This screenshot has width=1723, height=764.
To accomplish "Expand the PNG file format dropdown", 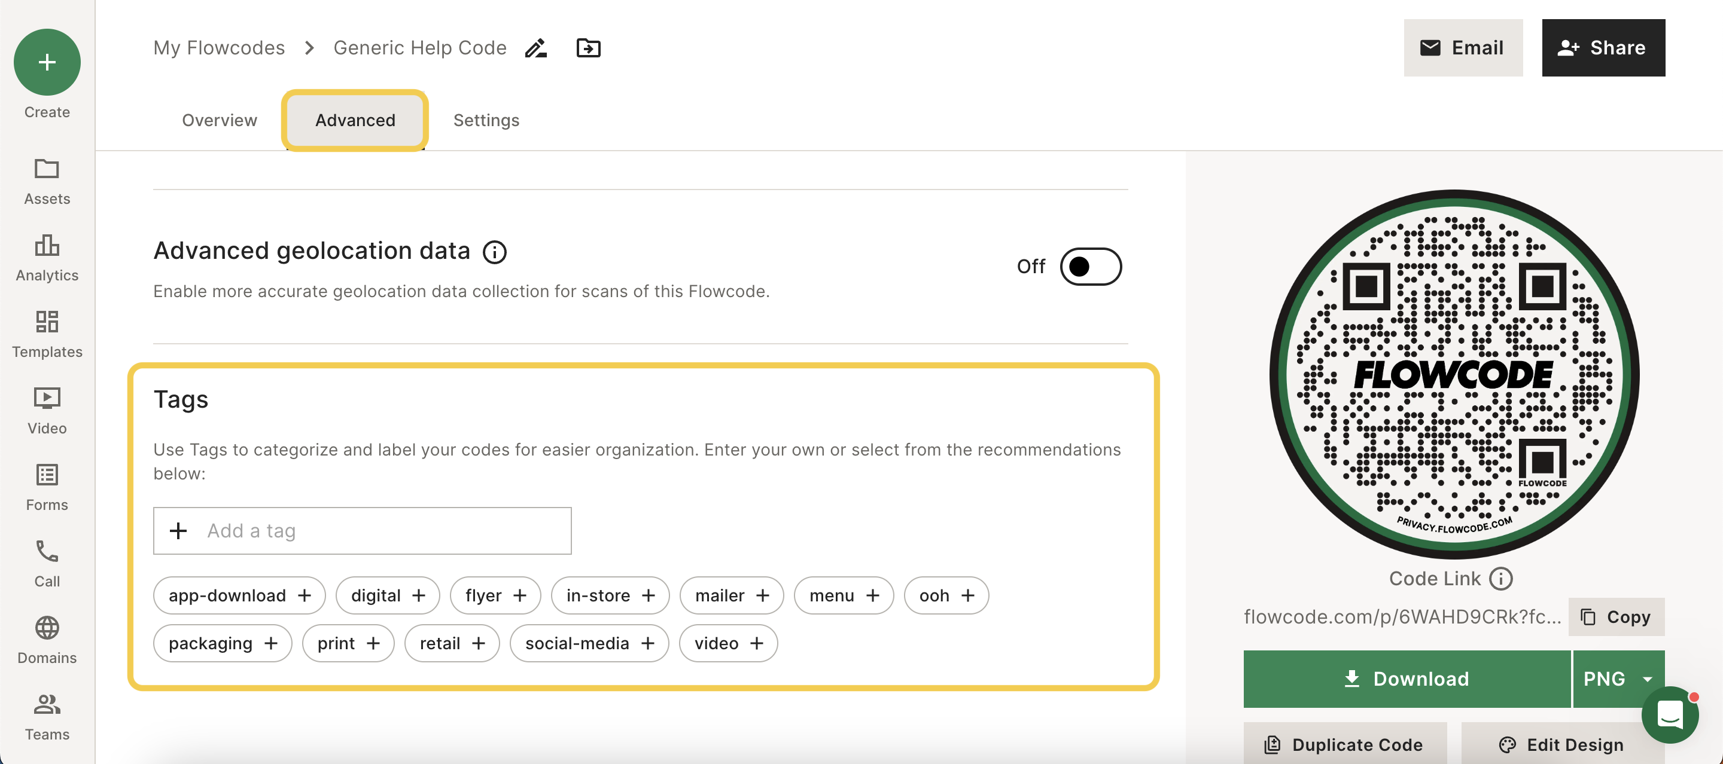I will (x=1618, y=679).
